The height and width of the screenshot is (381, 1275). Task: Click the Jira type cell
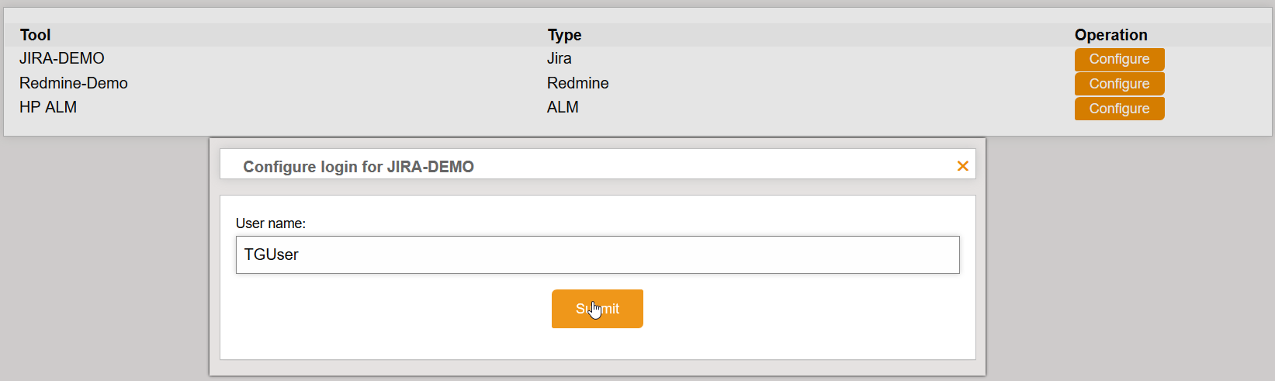coord(559,58)
